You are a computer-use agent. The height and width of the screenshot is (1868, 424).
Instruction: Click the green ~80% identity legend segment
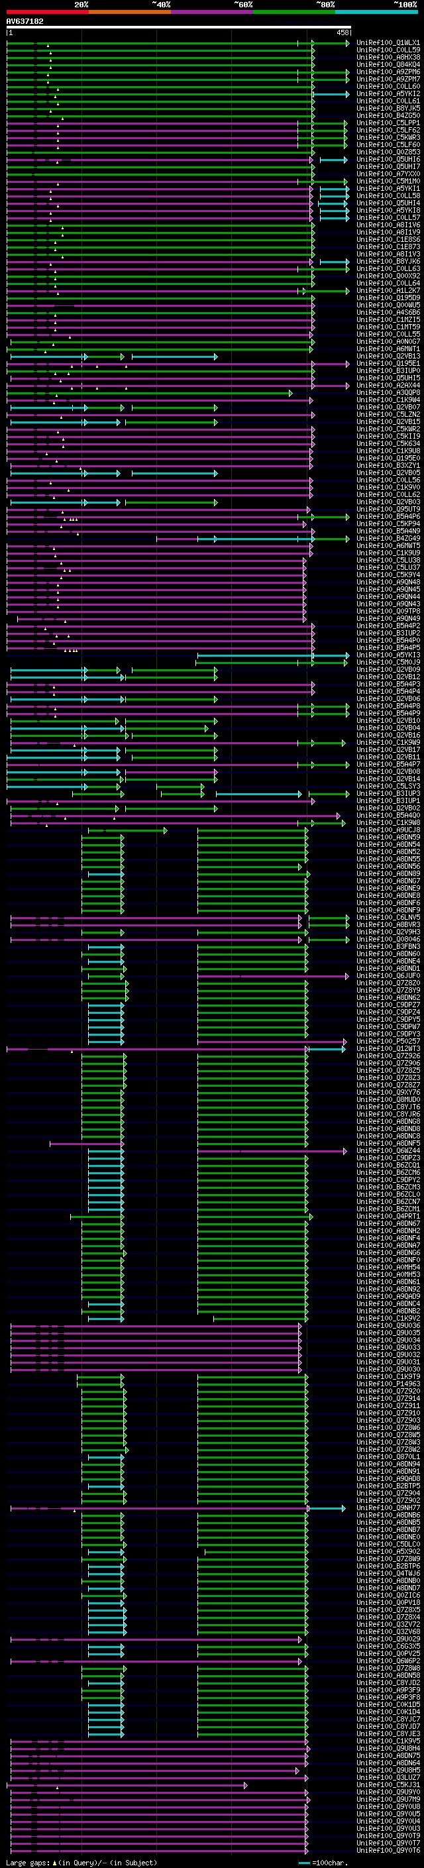tap(294, 12)
